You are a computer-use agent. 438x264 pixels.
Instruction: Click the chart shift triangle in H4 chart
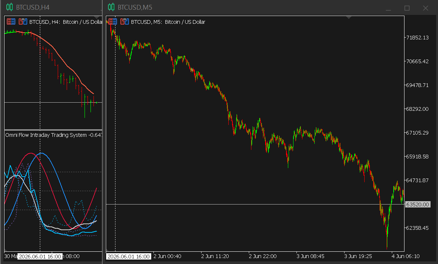(98, 17)
